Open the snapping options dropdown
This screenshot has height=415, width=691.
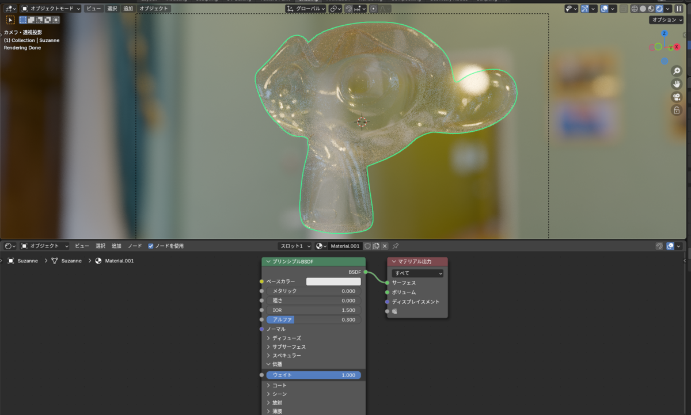click(360, 9)
